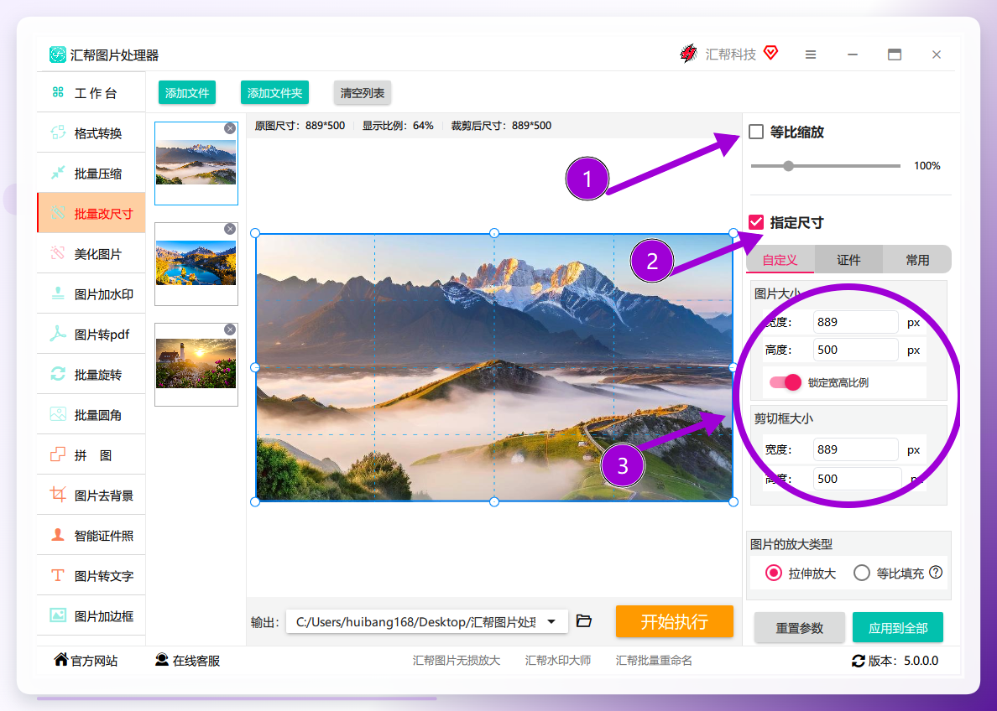
Task: Select the 图片加水印 watermark icon
Action: tap(58, 293)
